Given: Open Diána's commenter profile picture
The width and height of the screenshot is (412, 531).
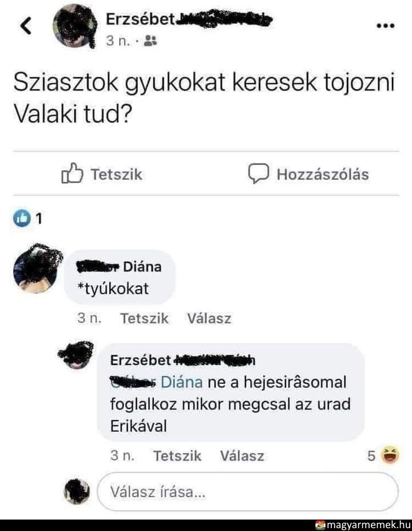Looking at the screenshot, I should (x=37, y=268).
